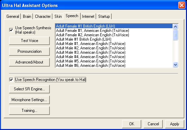Open the Brain tab
187x130 pixels.
[x=27, y=16]
